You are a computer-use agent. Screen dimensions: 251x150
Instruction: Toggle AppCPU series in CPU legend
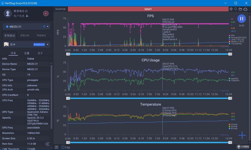[233, 79]
